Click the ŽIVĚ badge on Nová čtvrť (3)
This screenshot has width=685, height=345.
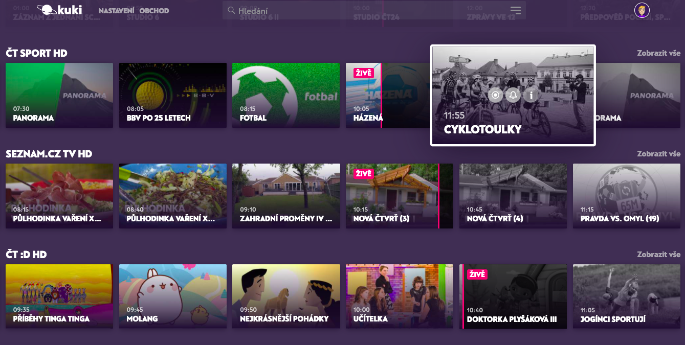pyautogui.click(x=364, y=174)
